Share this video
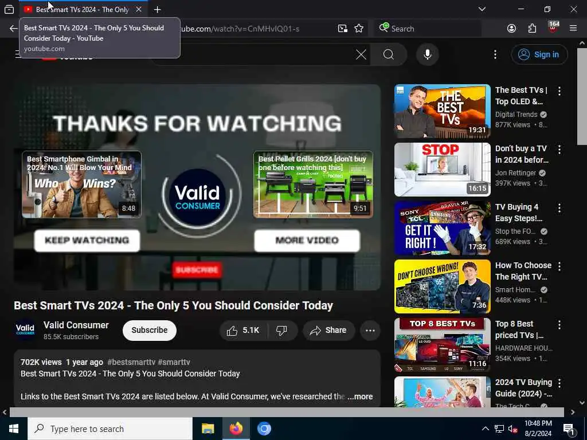Screen dimensions: 587x440 click(328, 331)
